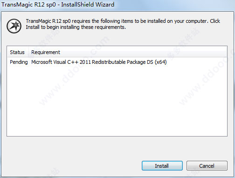Select the Pending status cell
This screenshot has width=235, height=178.
[19, 62]
